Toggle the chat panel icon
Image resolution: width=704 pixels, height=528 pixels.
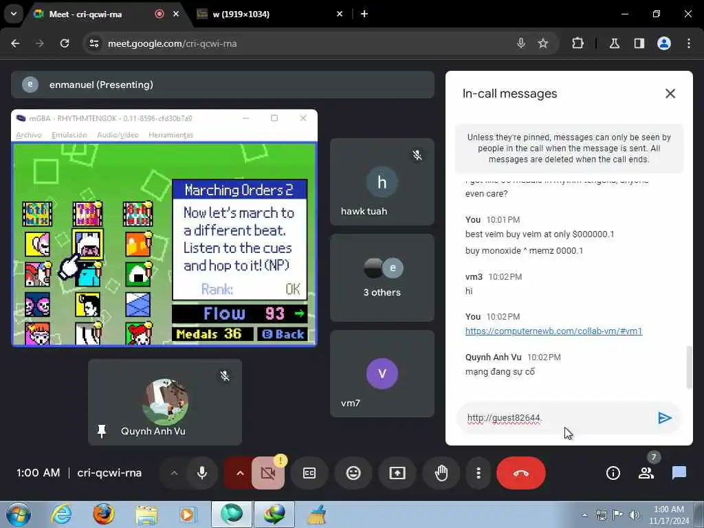[x=679, y=473]
